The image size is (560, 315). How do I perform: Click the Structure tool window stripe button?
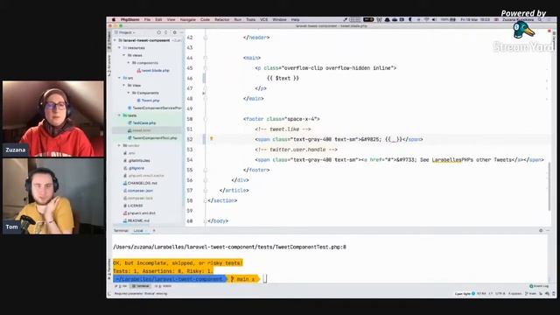[109, 65]
